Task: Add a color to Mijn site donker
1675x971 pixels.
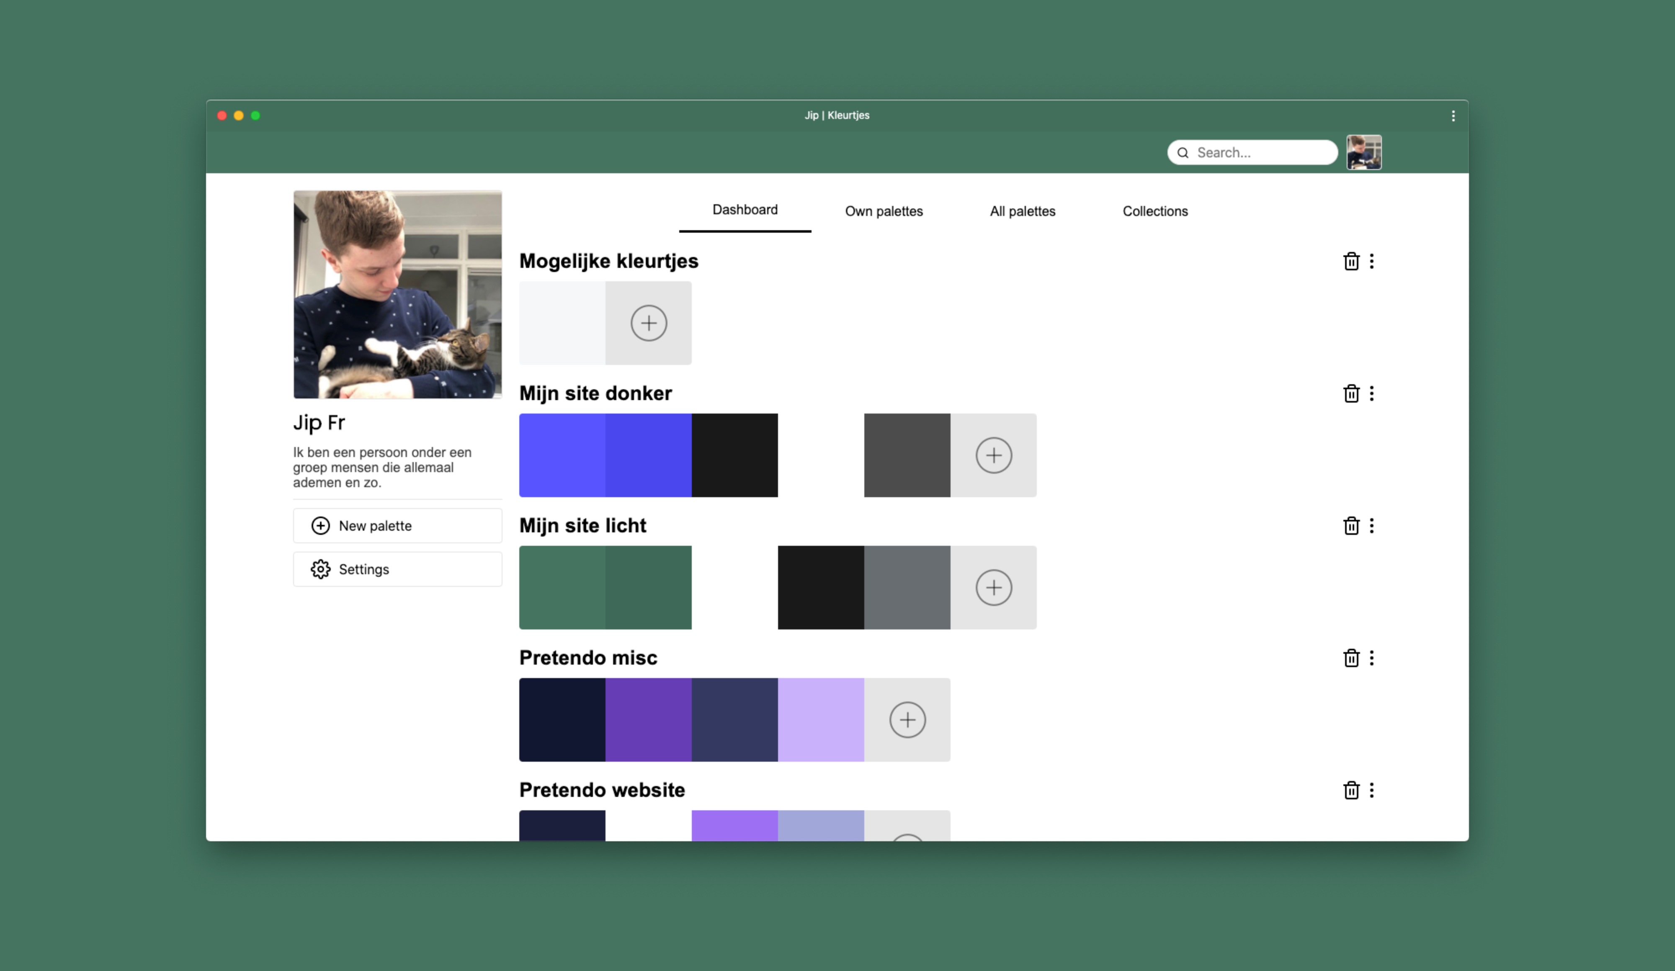Action: tap(993, 455)
